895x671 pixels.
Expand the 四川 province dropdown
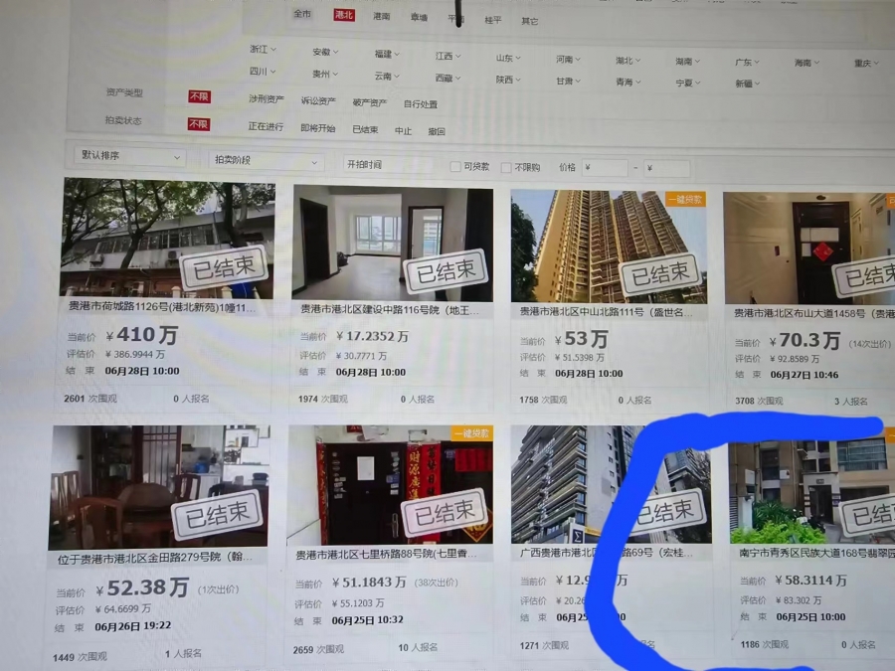pos(263,72)
